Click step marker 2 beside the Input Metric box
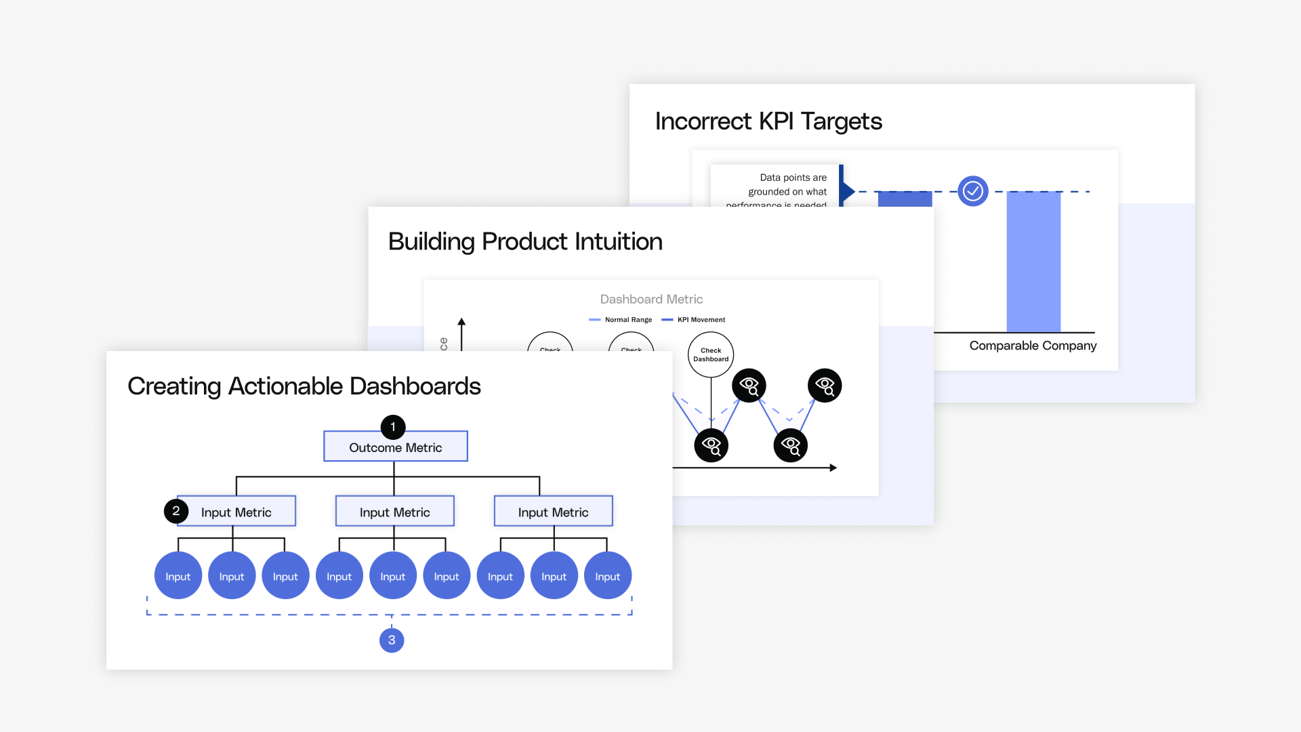 pyautogui.click(x=176, y=510)
